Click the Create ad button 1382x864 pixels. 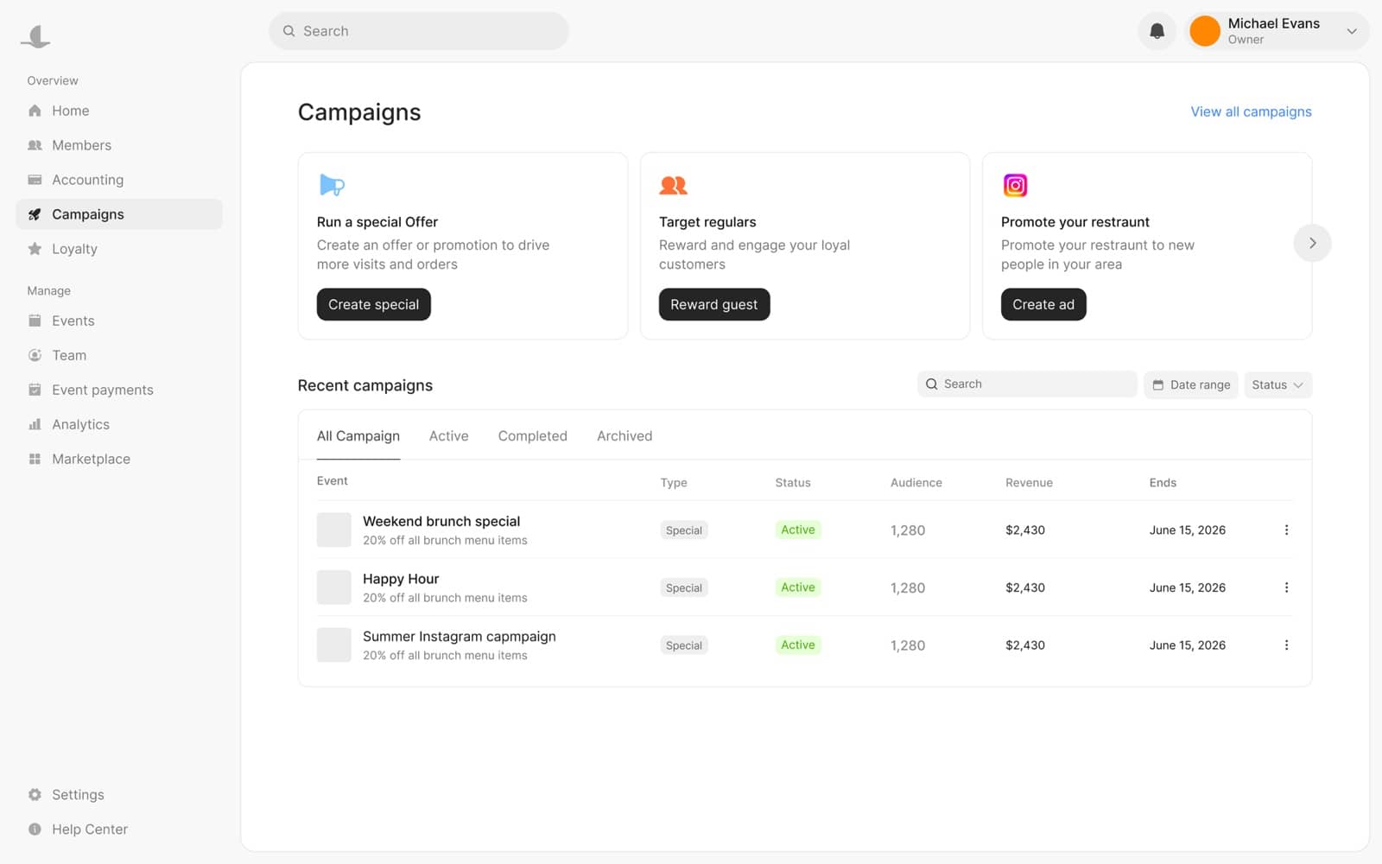(1043, 304)
